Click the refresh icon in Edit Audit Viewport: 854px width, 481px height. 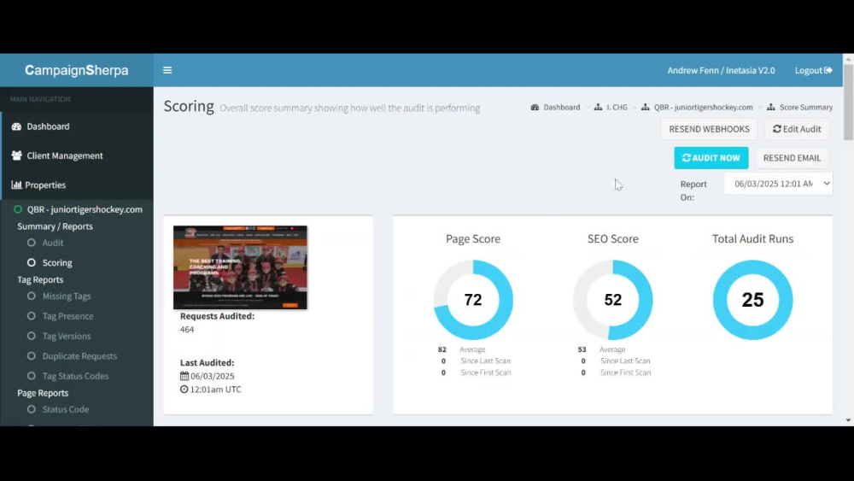[777, 129]
